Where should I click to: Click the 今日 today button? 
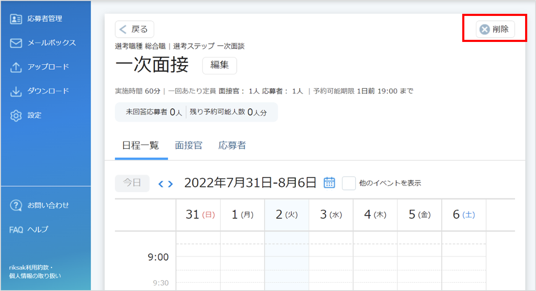[132, 183]
